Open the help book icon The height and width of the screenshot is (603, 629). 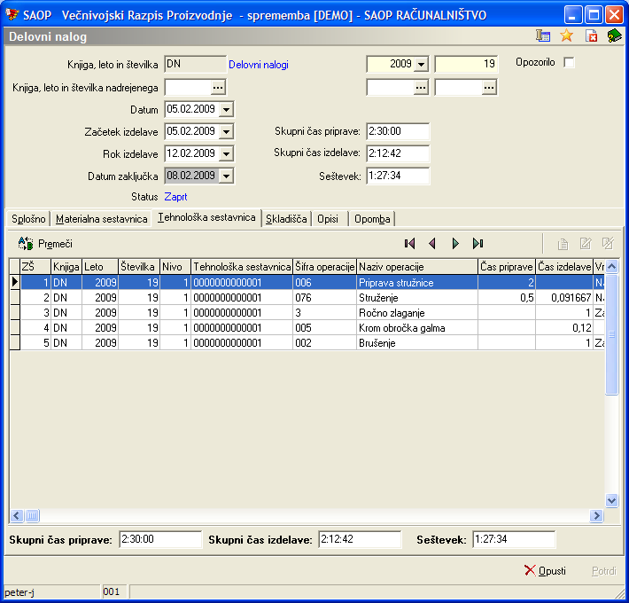pyautogui.click(x=614, y=36)
